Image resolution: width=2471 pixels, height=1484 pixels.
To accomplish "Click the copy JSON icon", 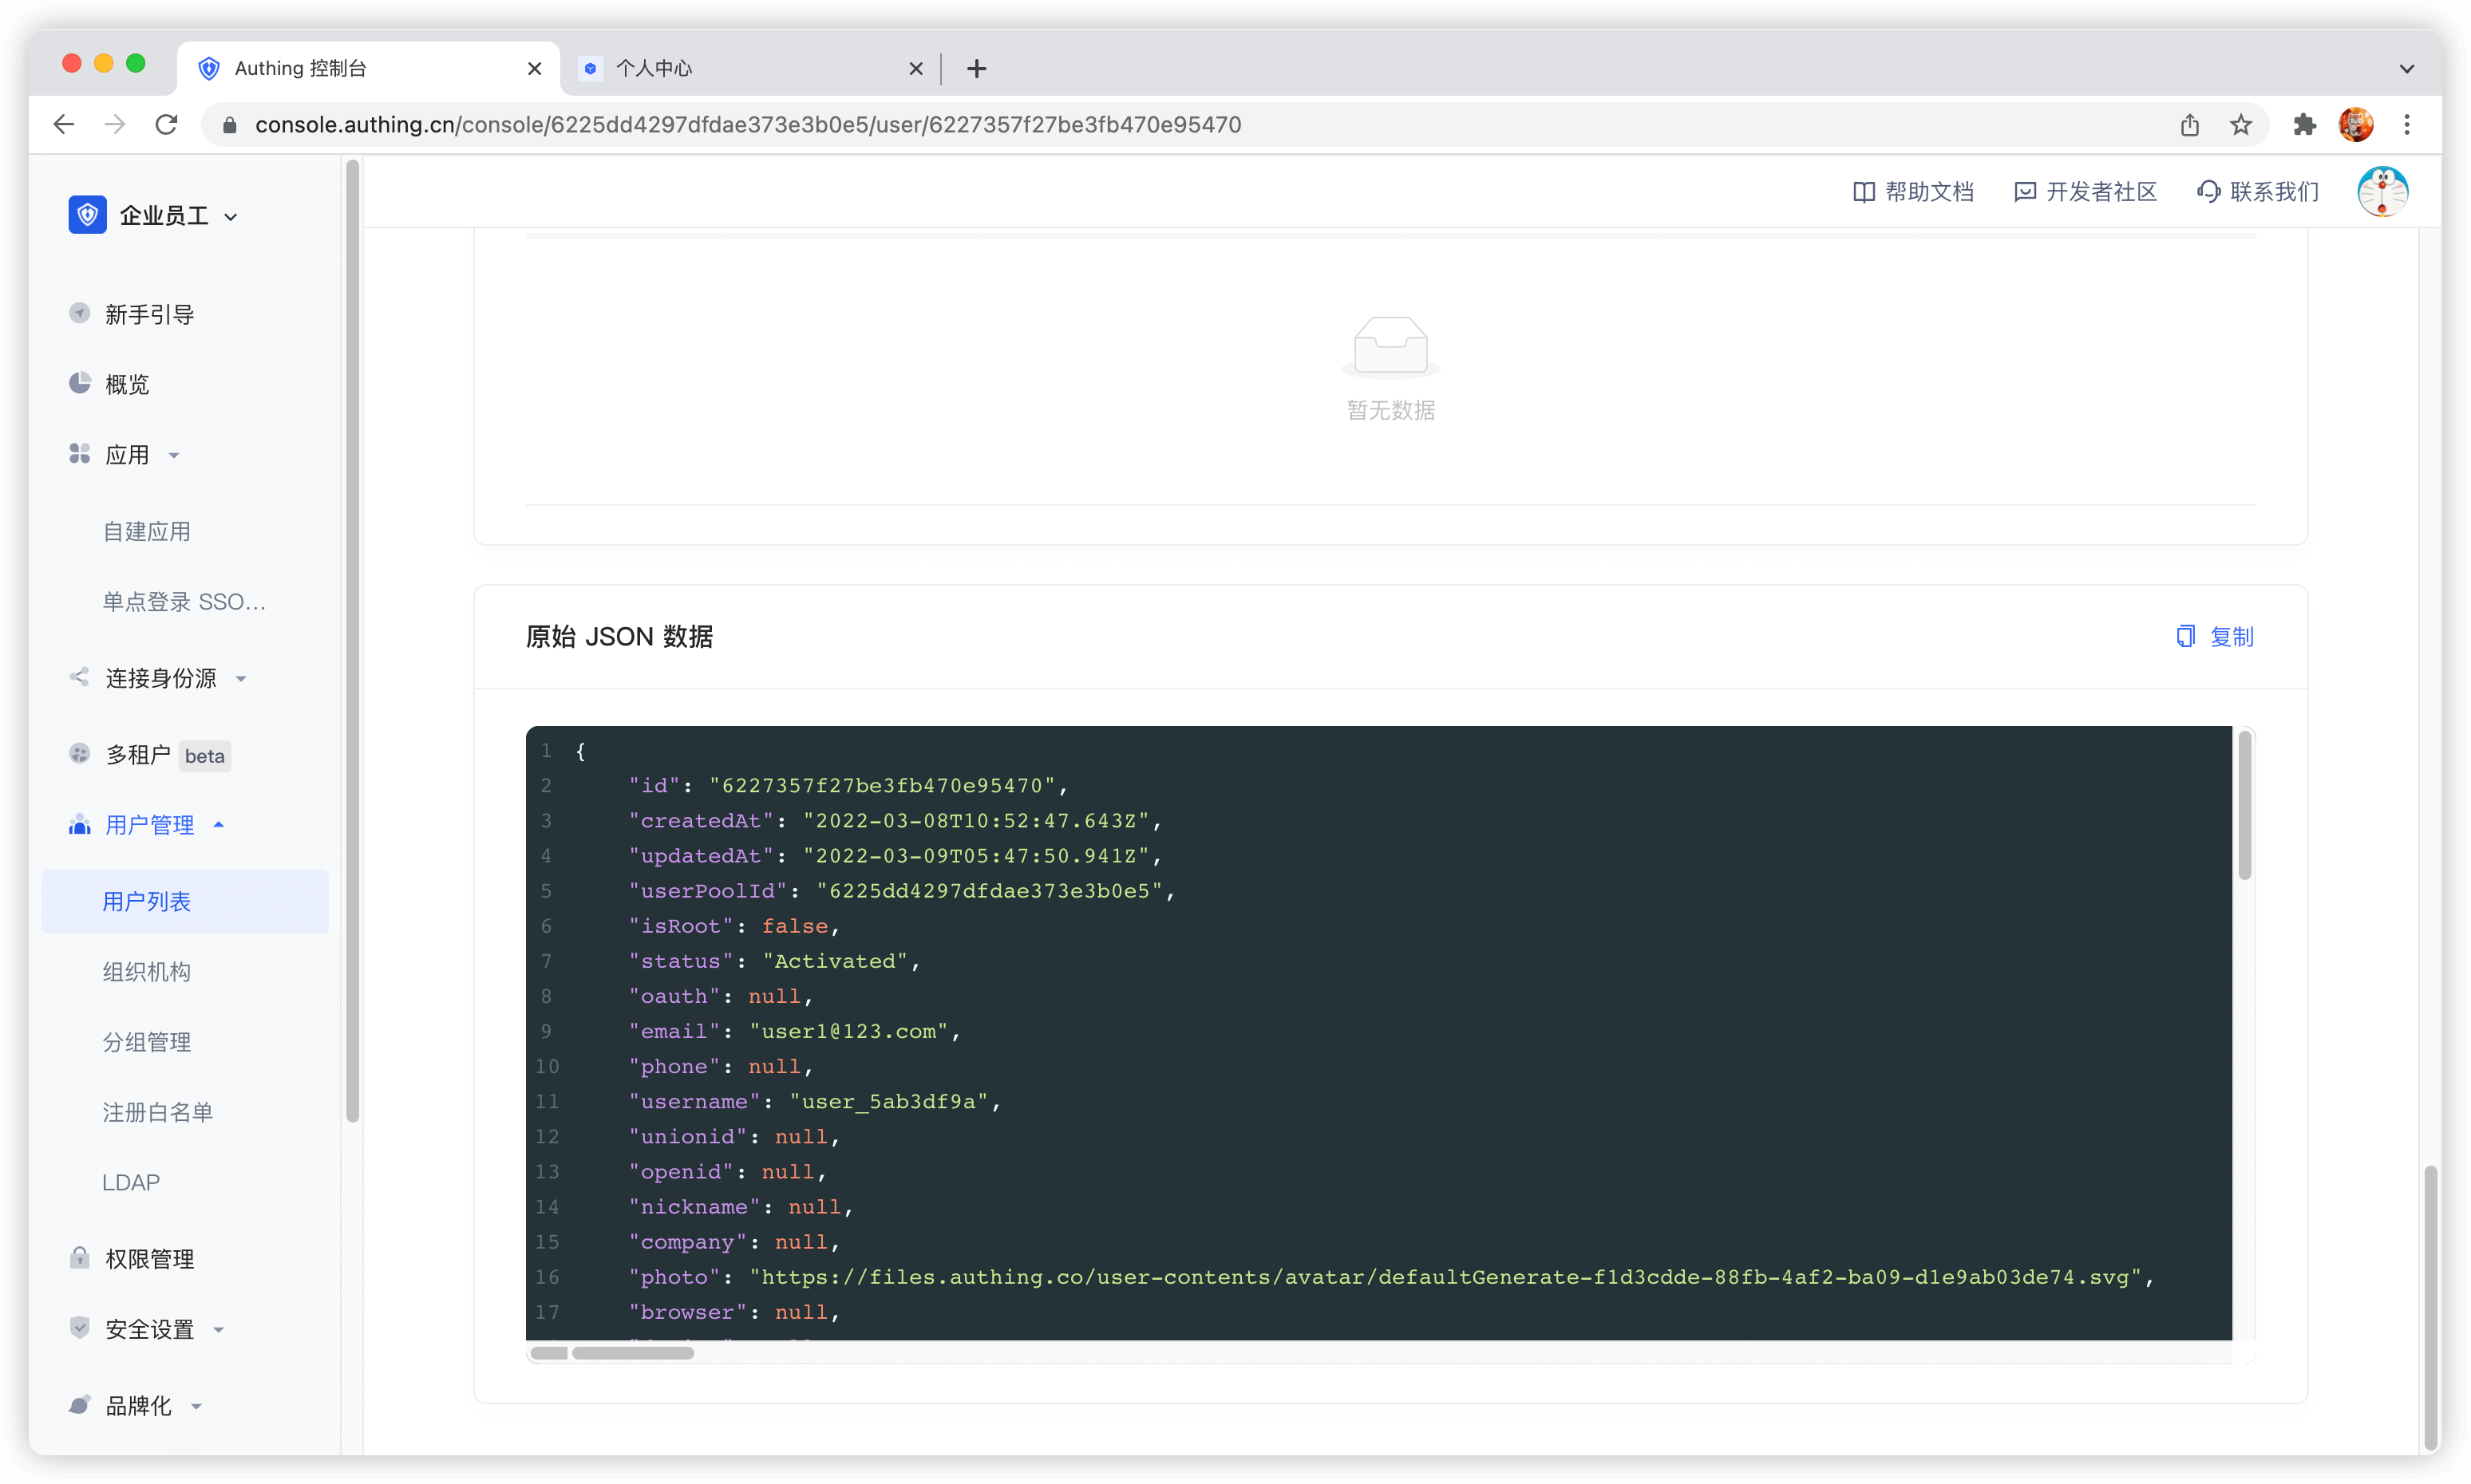I will 2185,636.
